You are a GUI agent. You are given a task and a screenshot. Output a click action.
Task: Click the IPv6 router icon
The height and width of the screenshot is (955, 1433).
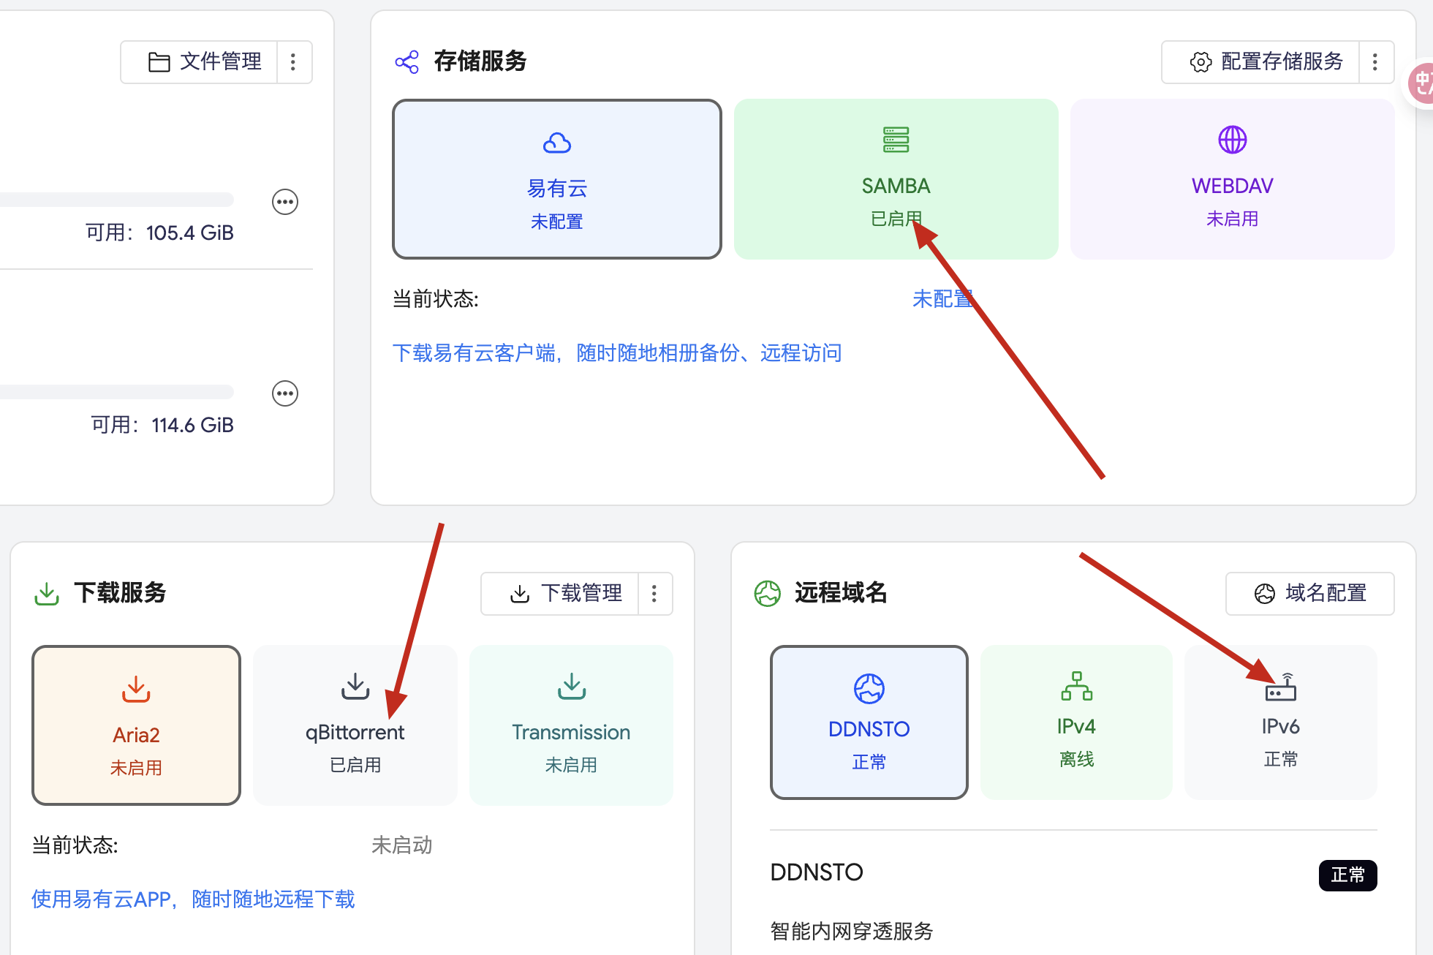click(x=1280, y=687)
